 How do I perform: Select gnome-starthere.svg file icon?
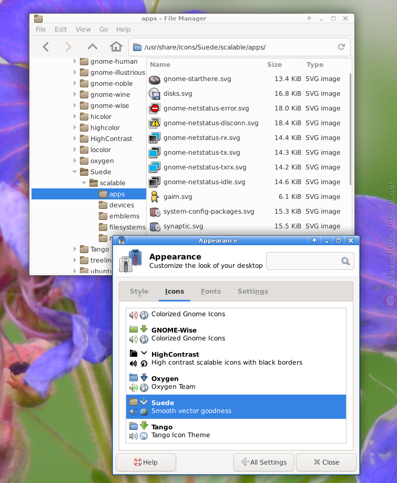click(155, 79)
